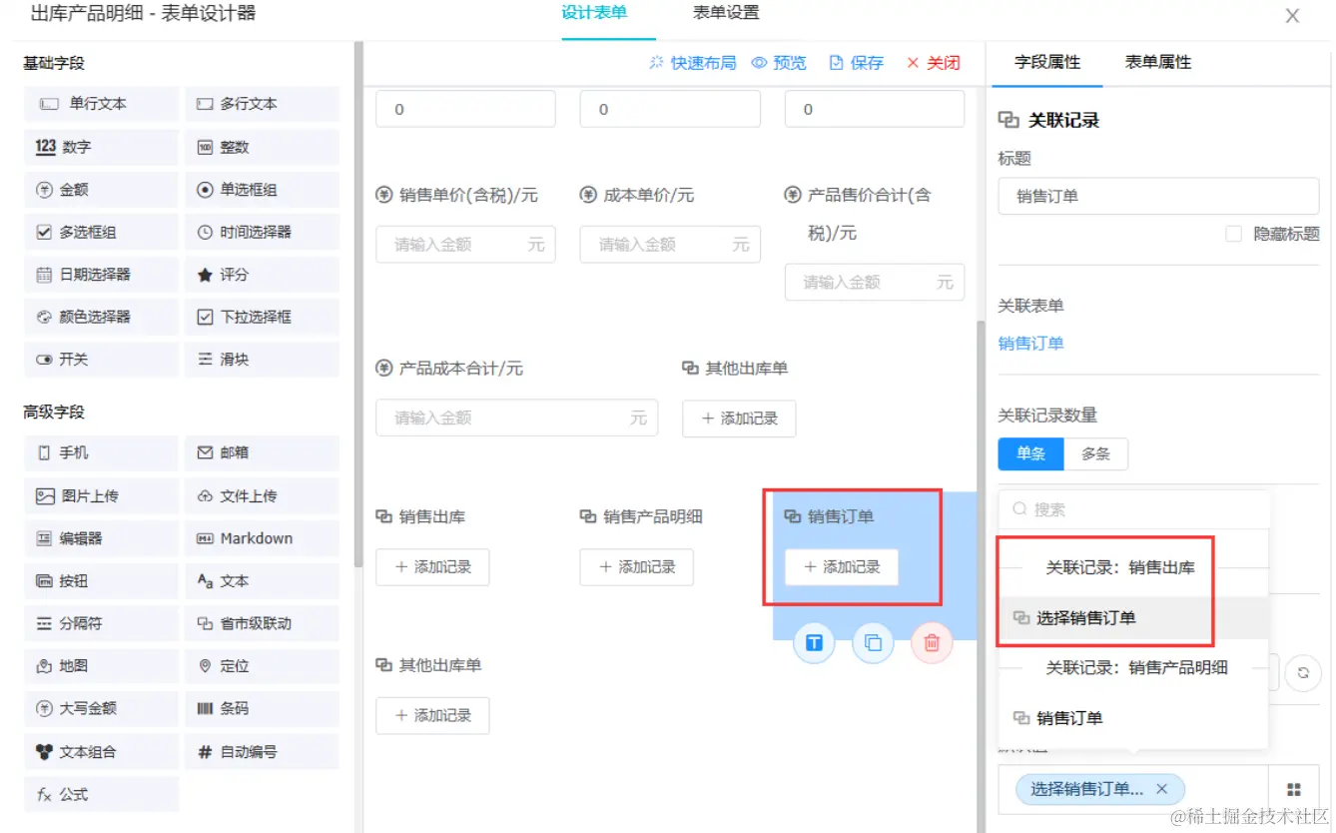This screenshot has width=1336, height=833.
Task: Add the 编辑器 rich text field
Action: (x=101, y=538)
